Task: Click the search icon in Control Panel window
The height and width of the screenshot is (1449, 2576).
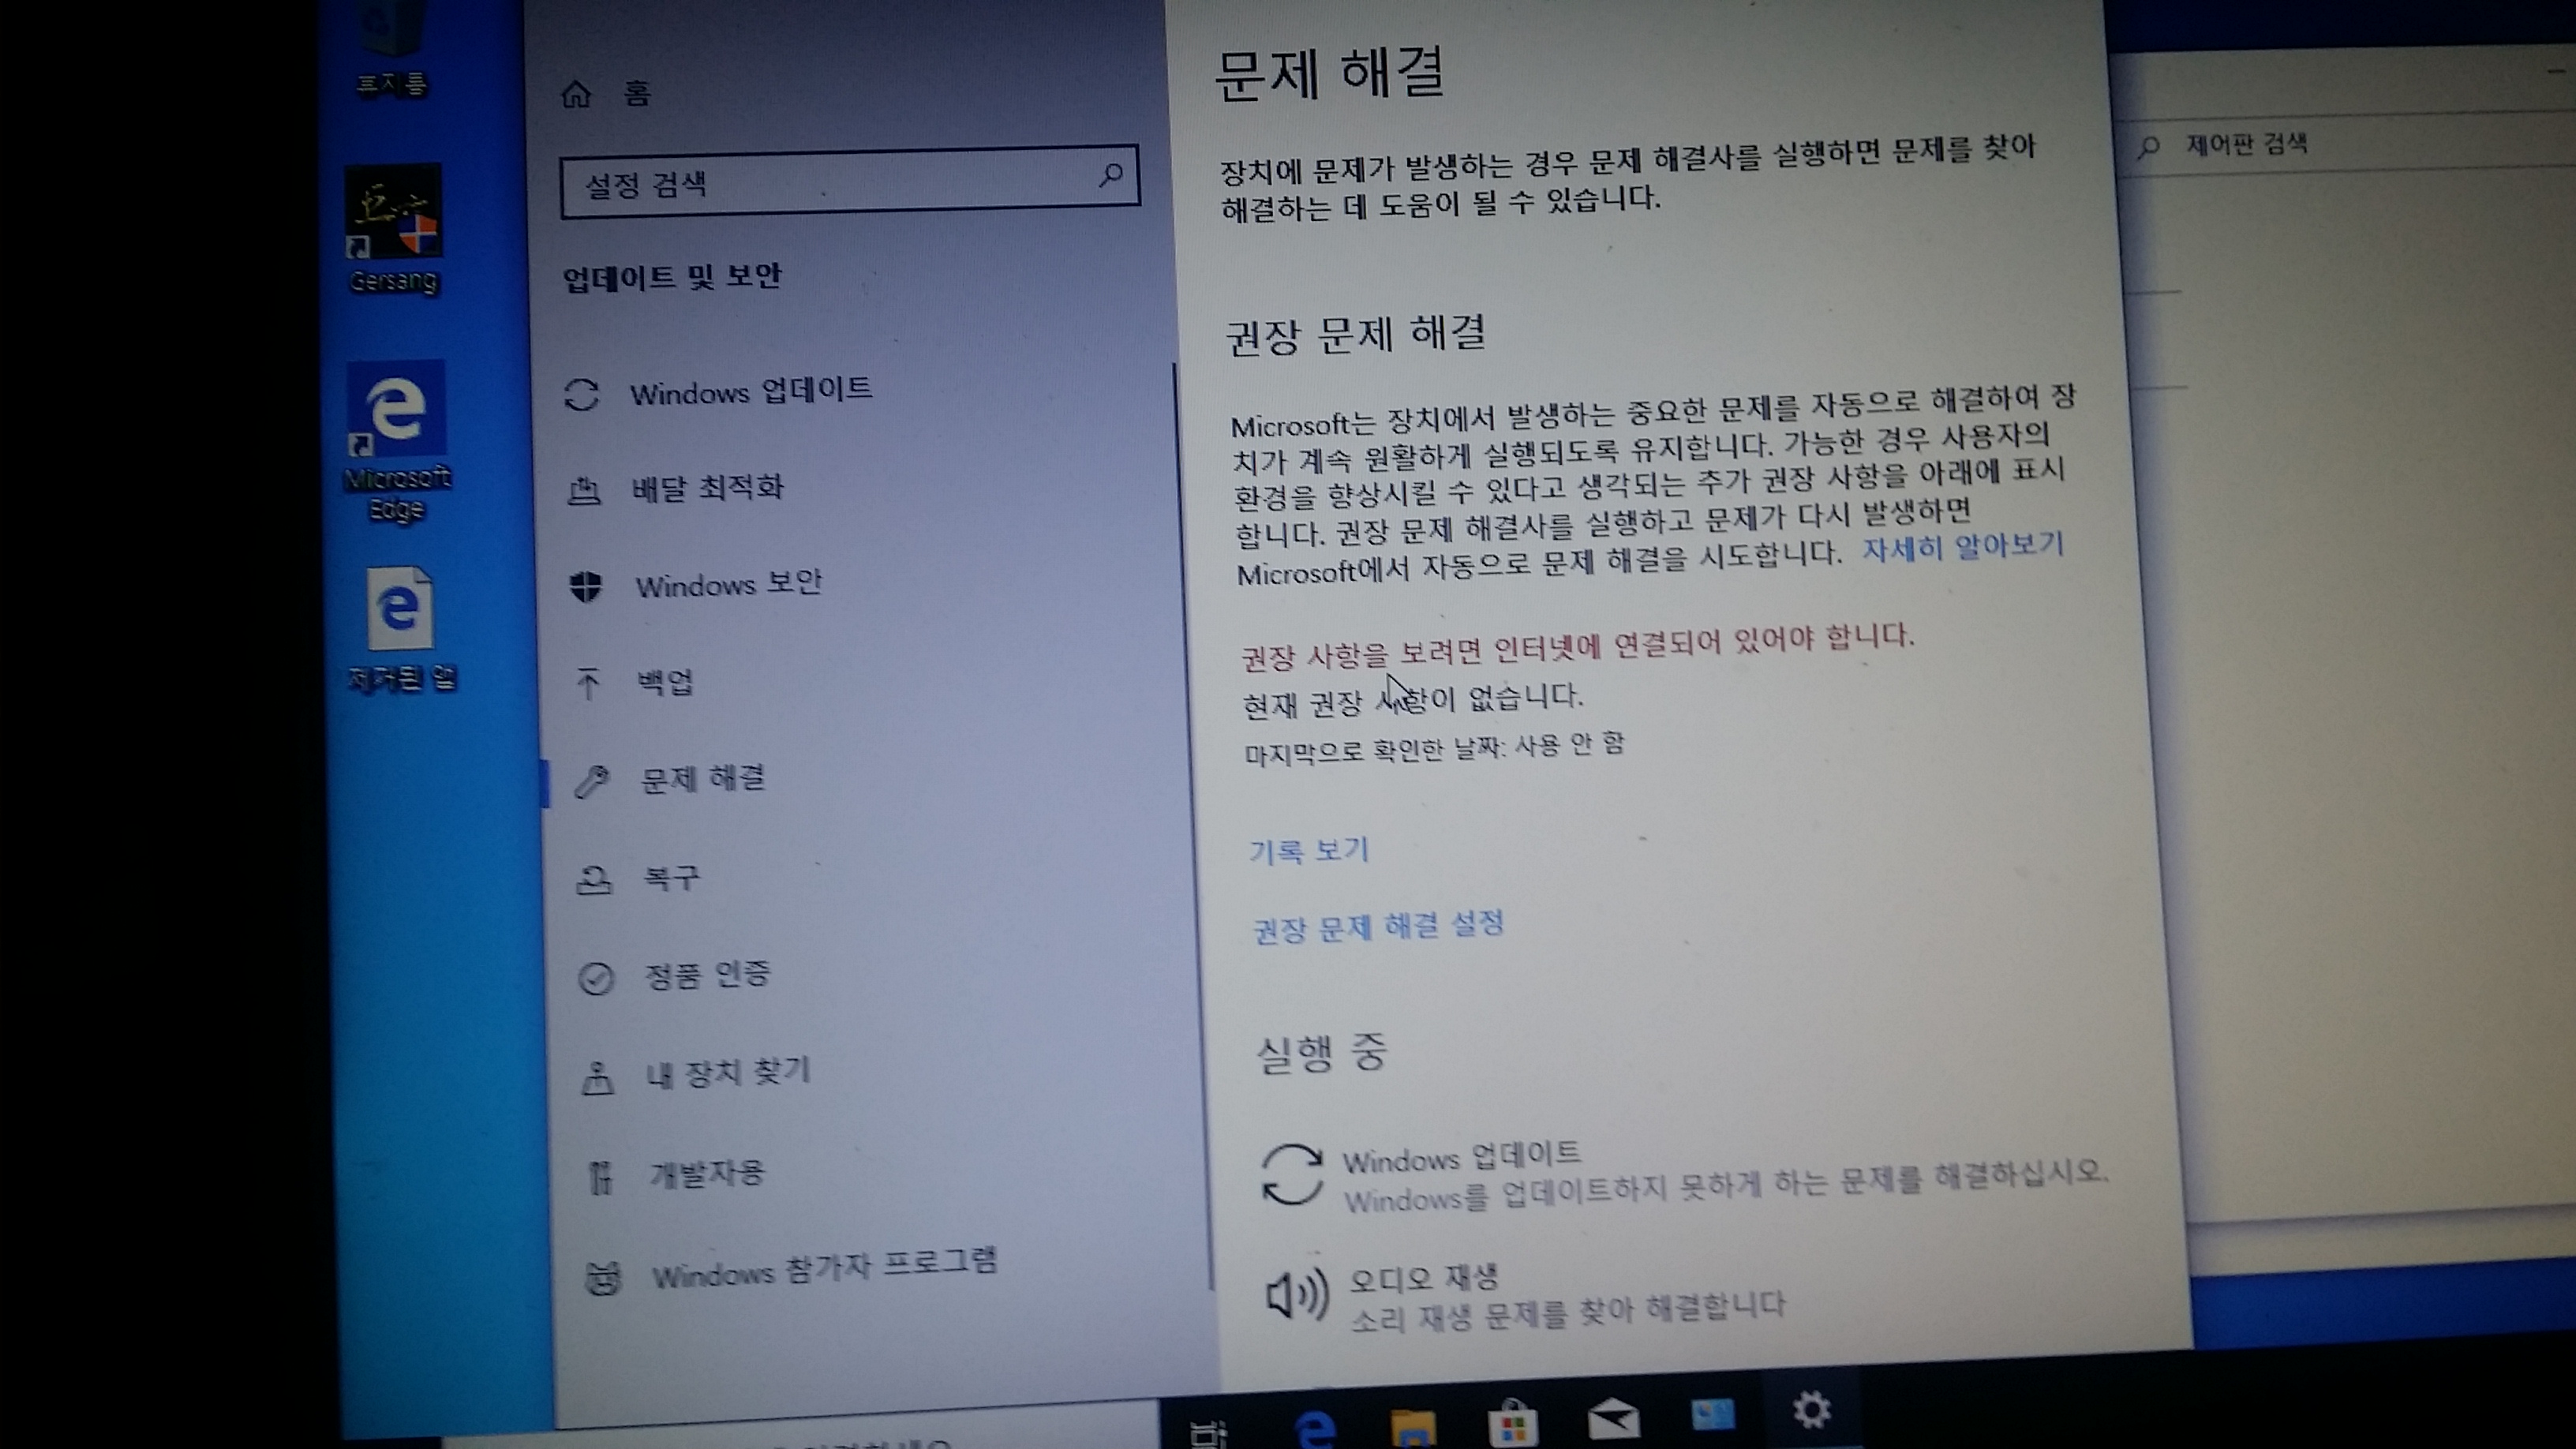Action: coord(2148,147)
